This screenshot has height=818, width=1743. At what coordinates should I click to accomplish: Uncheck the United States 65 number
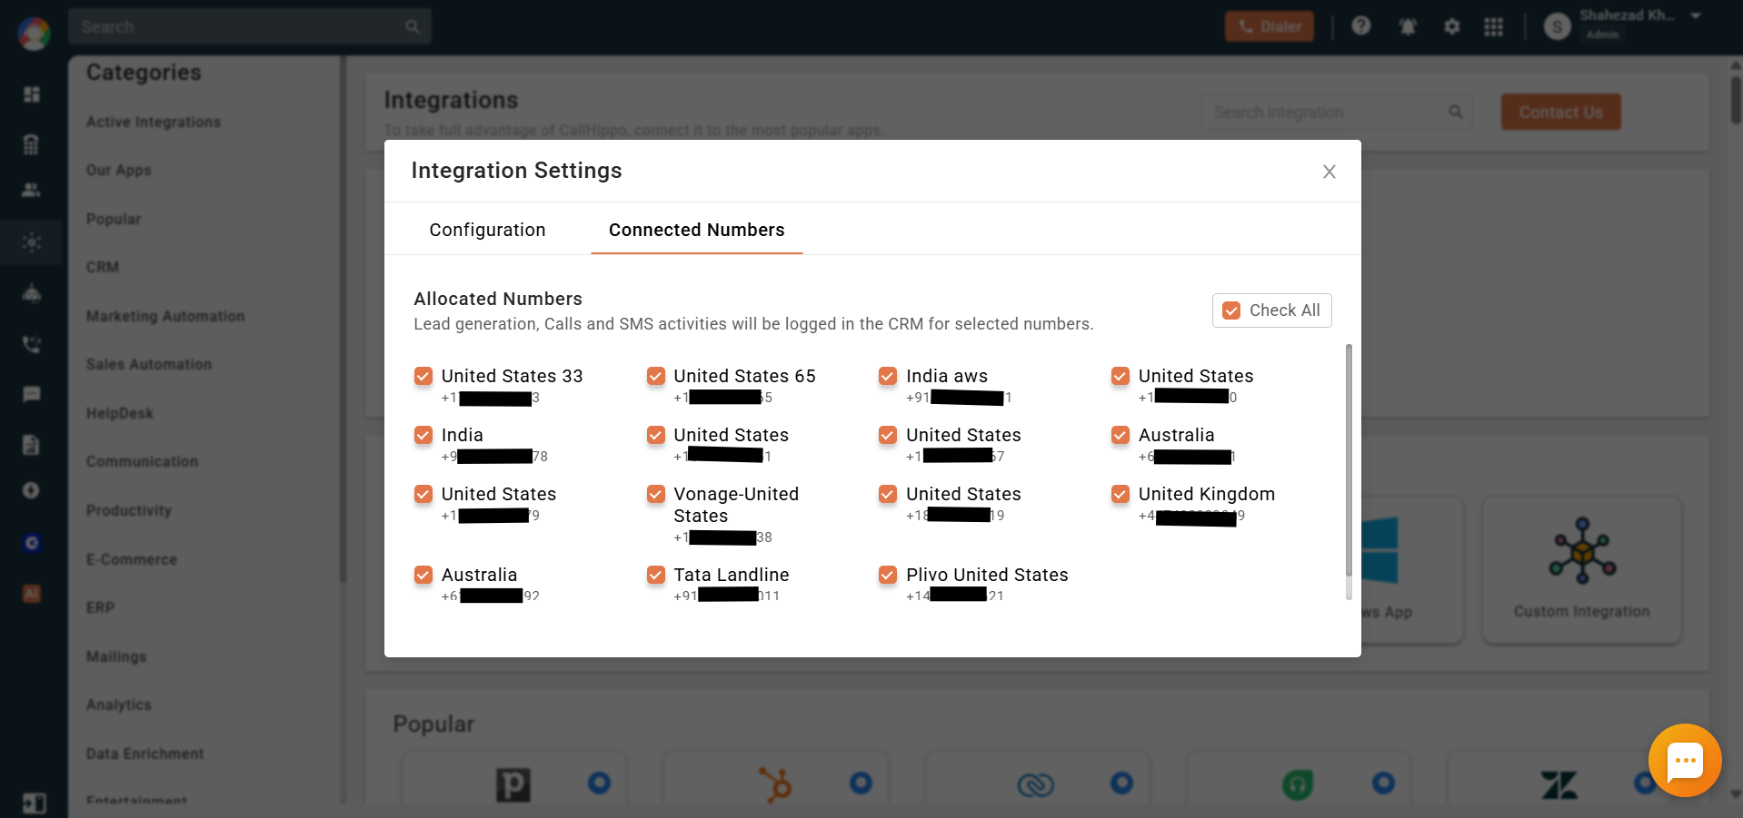point(656,376)
